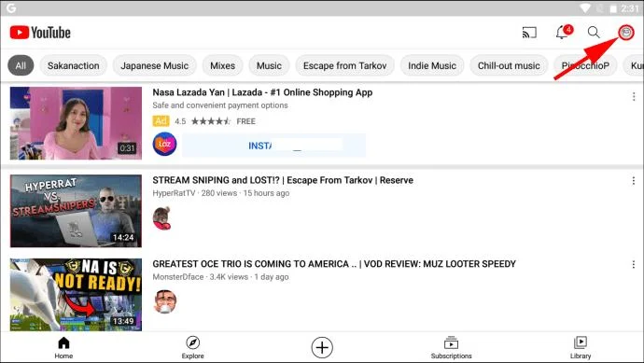Image resolution: width=644 pixels, height=363 pixels.
Task: Tap the Lazada app logo icon
Action: pyautogui.click(x=164, y=144)
